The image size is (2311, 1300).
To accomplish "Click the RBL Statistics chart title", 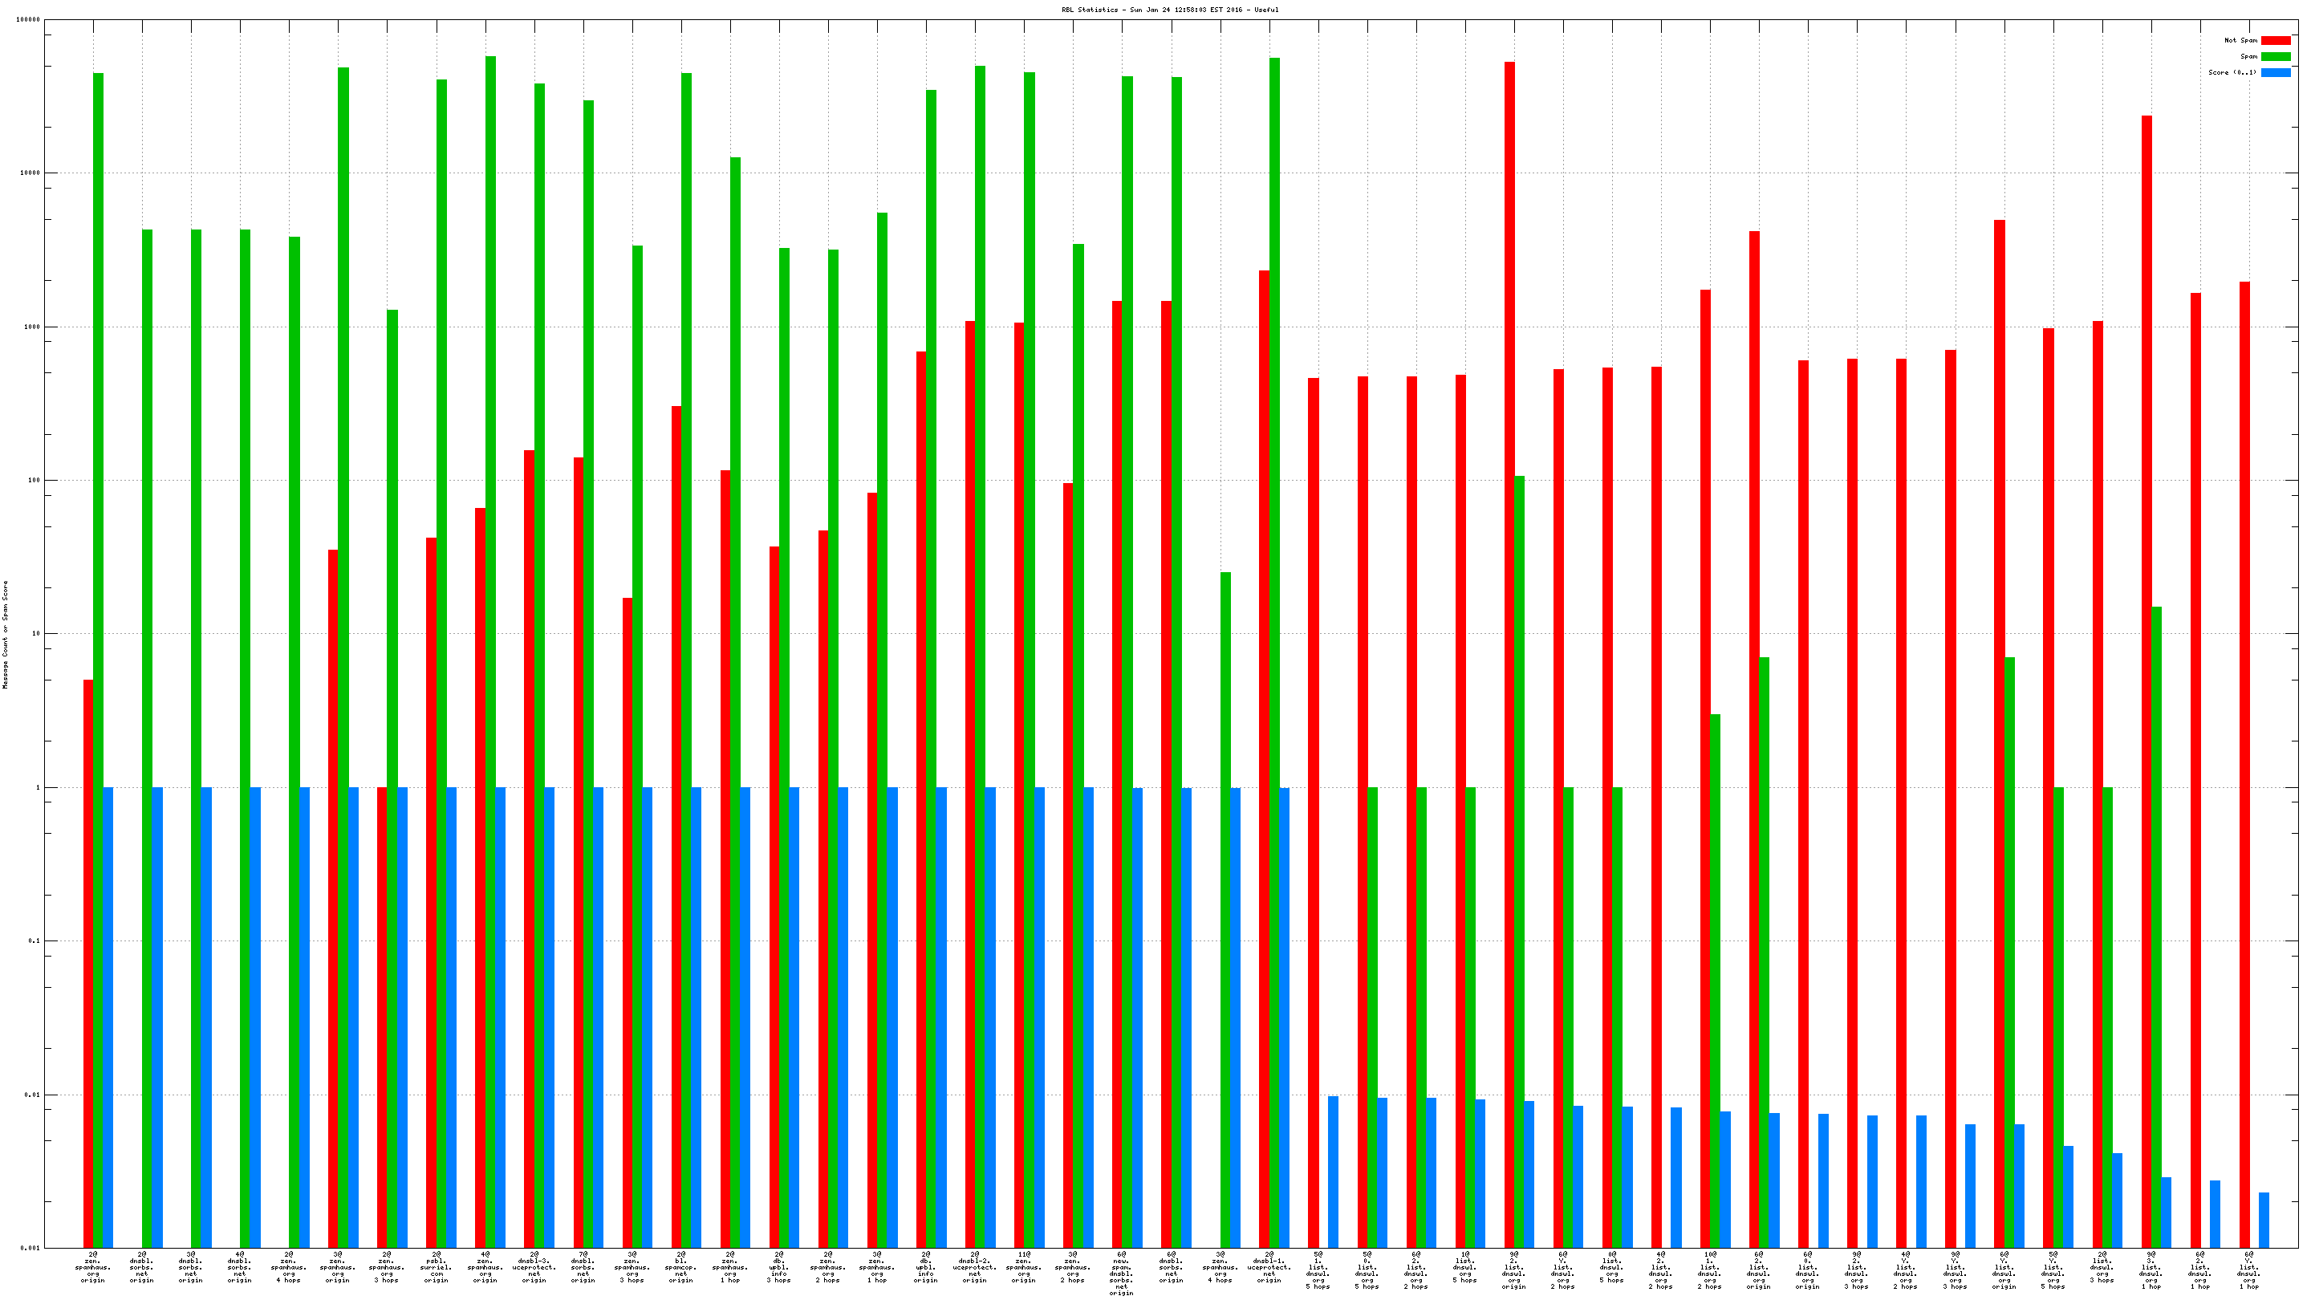I will [x=1170, y=10].
